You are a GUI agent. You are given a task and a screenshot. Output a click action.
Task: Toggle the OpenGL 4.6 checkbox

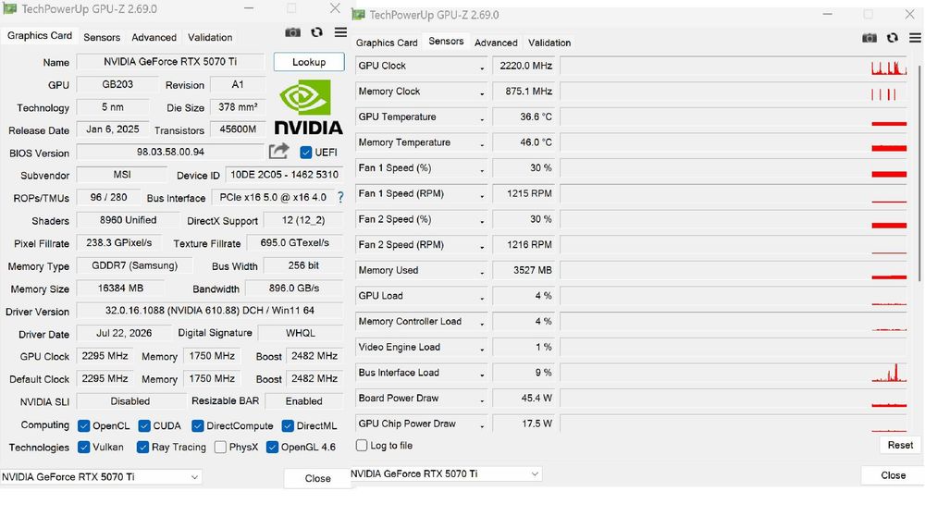[x=272, y=447]
